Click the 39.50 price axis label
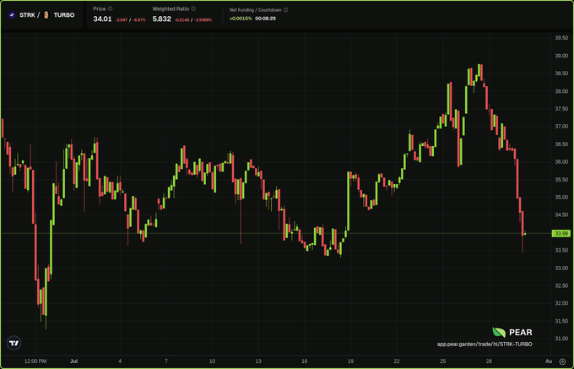Viewport: 574px width, 369px height. [x=560, y=38]
